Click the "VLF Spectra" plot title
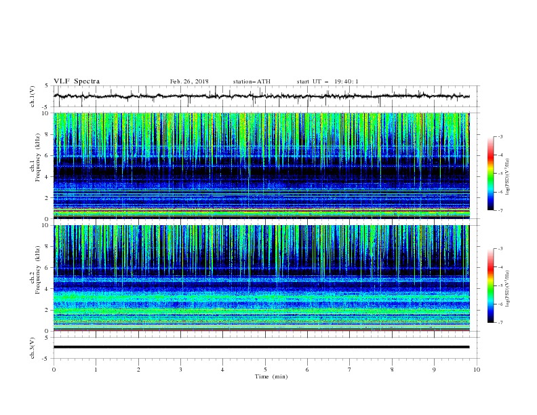Screen dimensions: 537x415 (x=77, y=81)
